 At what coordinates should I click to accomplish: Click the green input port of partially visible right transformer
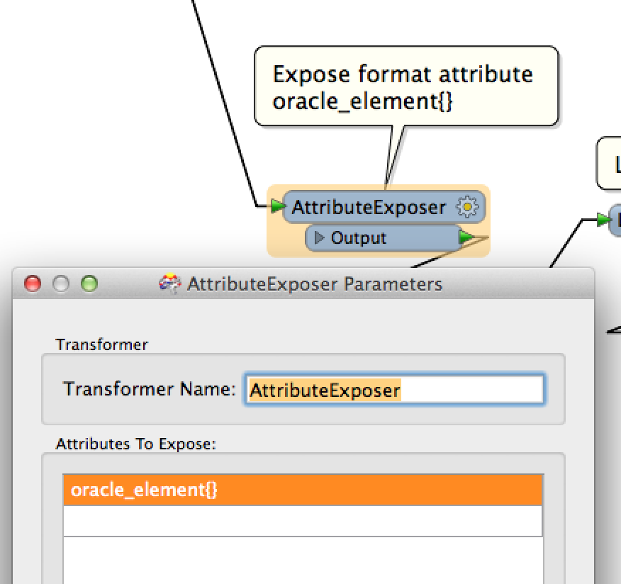[603, 219]
